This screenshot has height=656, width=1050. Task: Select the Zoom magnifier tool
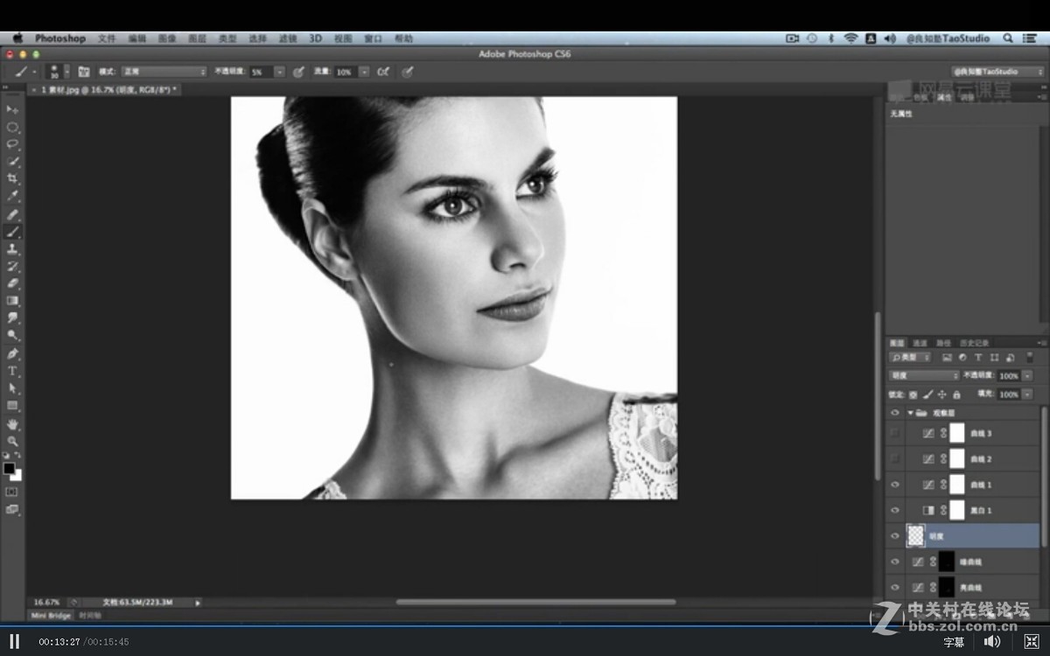coord(12,442)
